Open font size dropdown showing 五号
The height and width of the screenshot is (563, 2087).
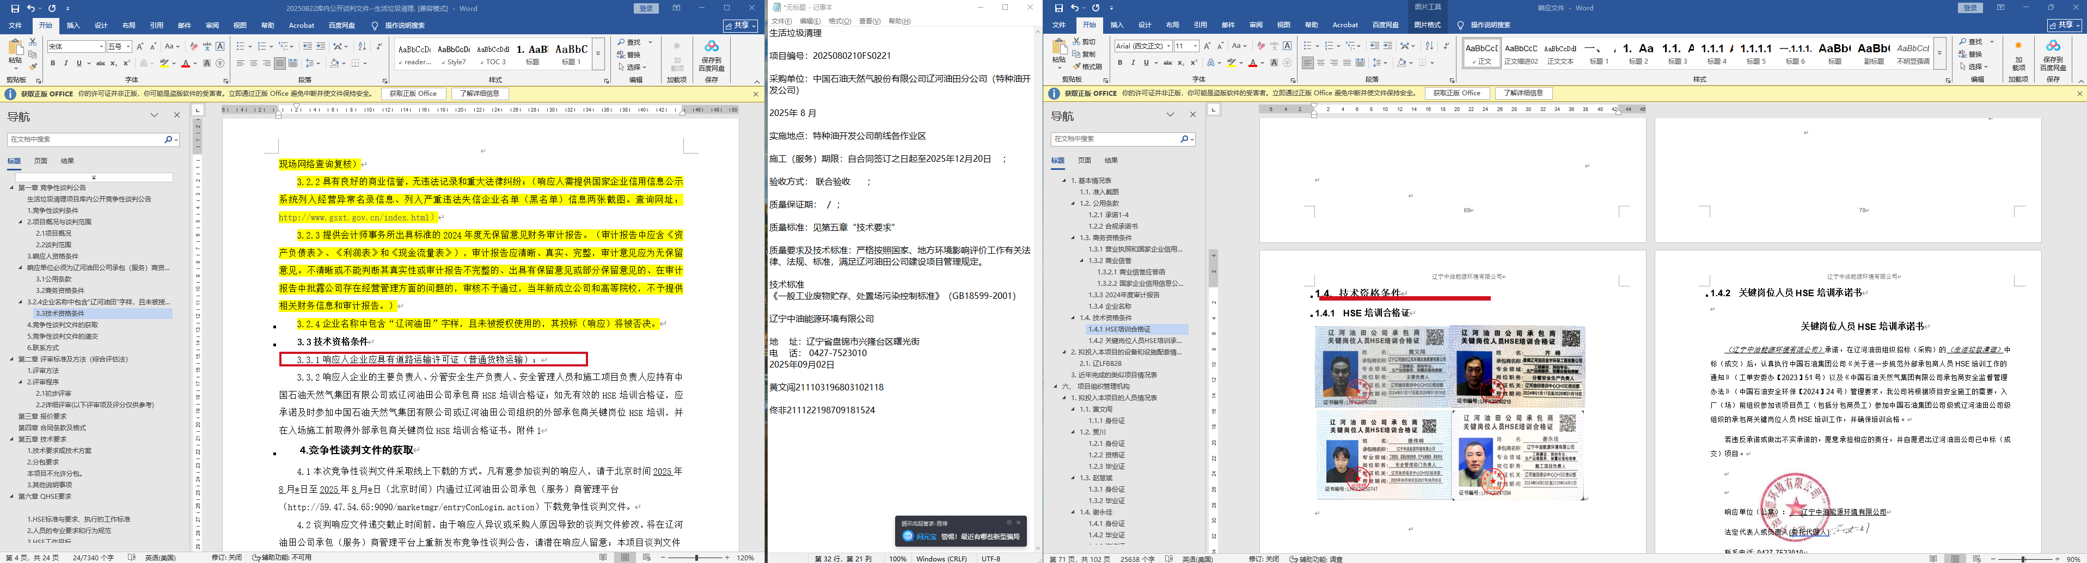[128, 46]
